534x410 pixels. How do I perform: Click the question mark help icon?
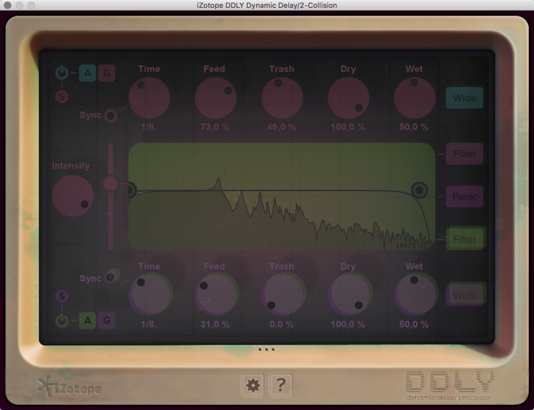click(281, 386)
